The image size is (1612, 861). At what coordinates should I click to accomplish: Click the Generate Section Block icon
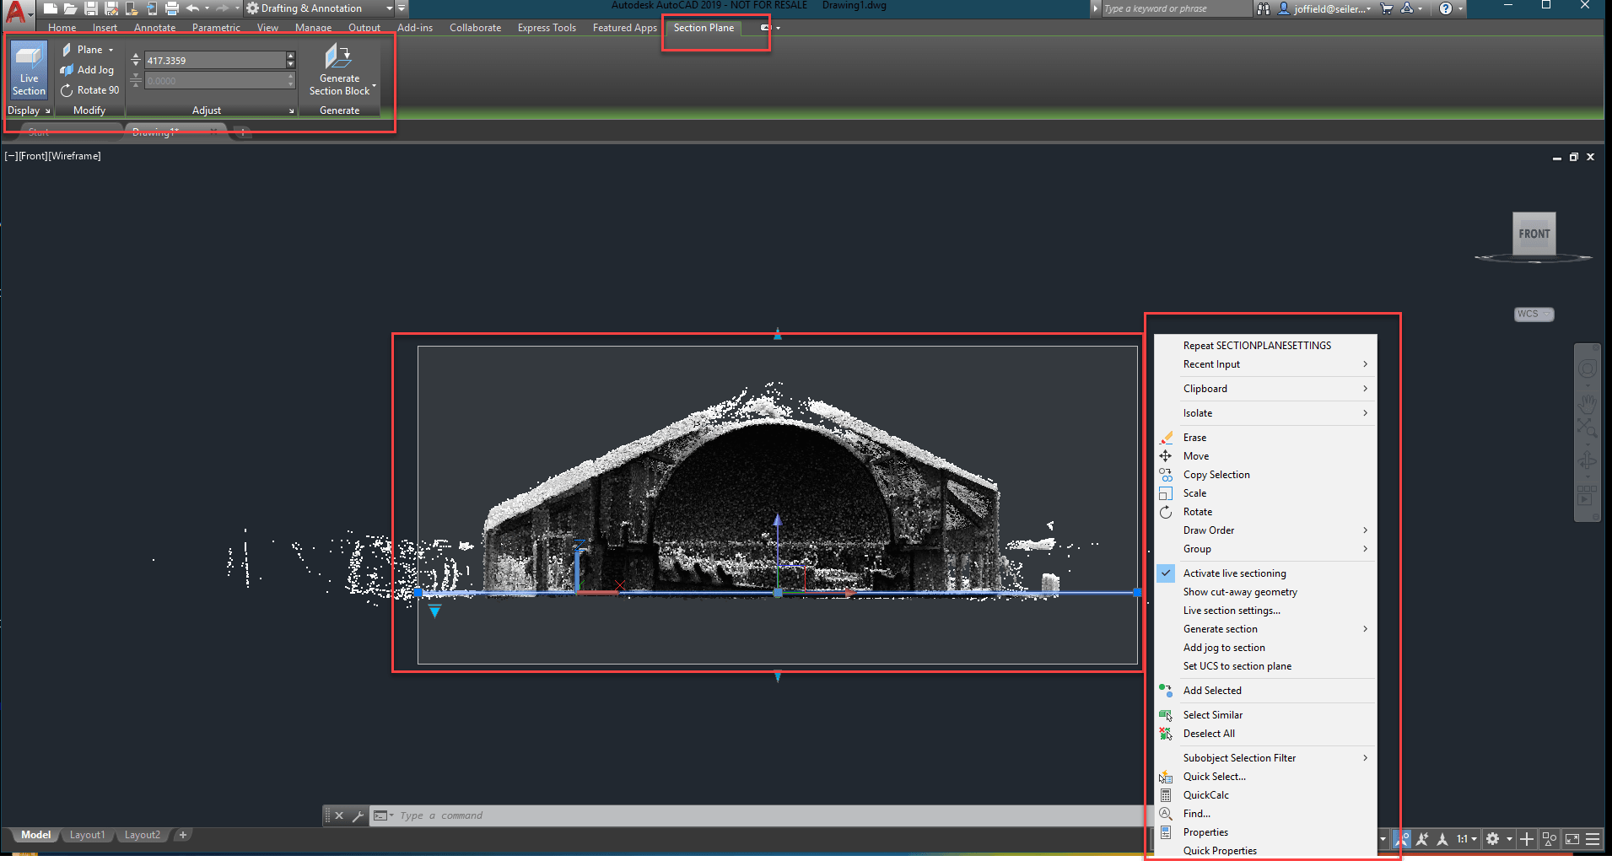pos(339,57)
